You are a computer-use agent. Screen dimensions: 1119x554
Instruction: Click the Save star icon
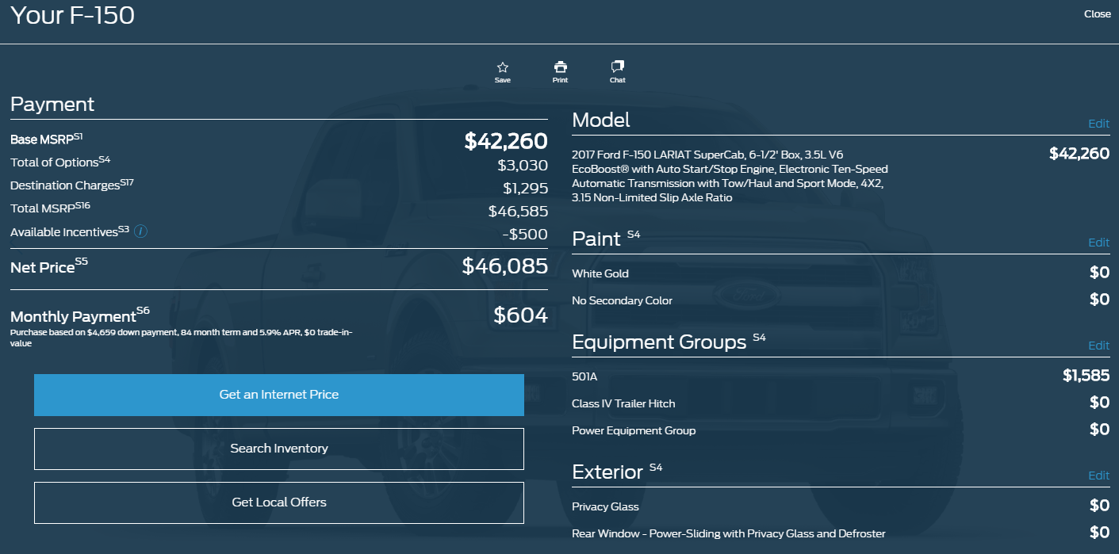click(503, 67)
